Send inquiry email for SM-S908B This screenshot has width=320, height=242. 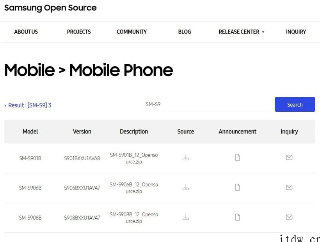[289, 217]
